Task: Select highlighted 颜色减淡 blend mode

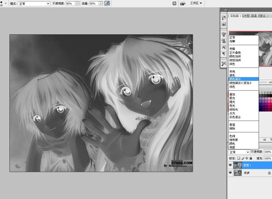Action: pyautogui.click(x=243, y=79)
